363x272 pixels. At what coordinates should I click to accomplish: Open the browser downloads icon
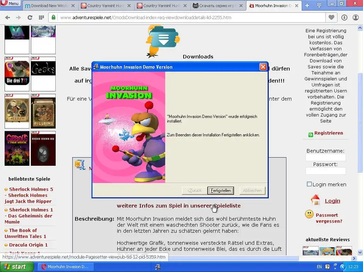pos(344,17)
